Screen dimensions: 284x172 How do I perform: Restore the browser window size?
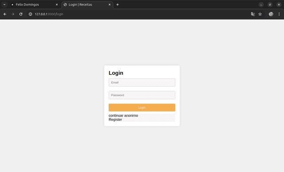click(270, 5)
